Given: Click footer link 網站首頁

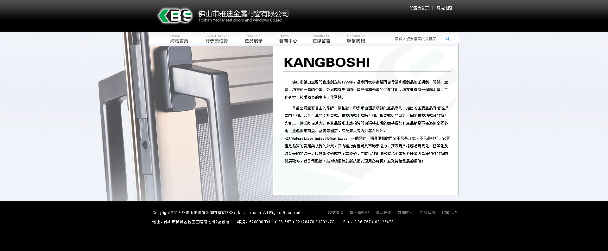Looking at the screenshot, I should (336, 213).
